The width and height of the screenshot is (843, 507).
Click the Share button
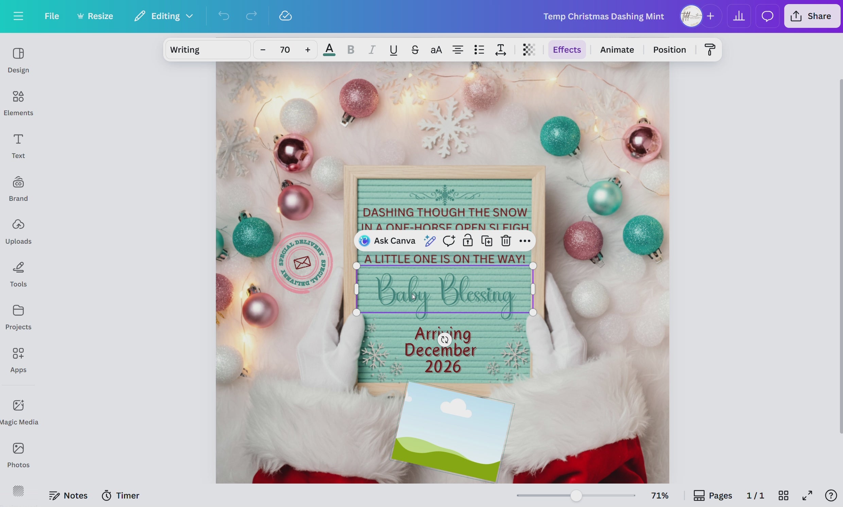click(812, 16)
